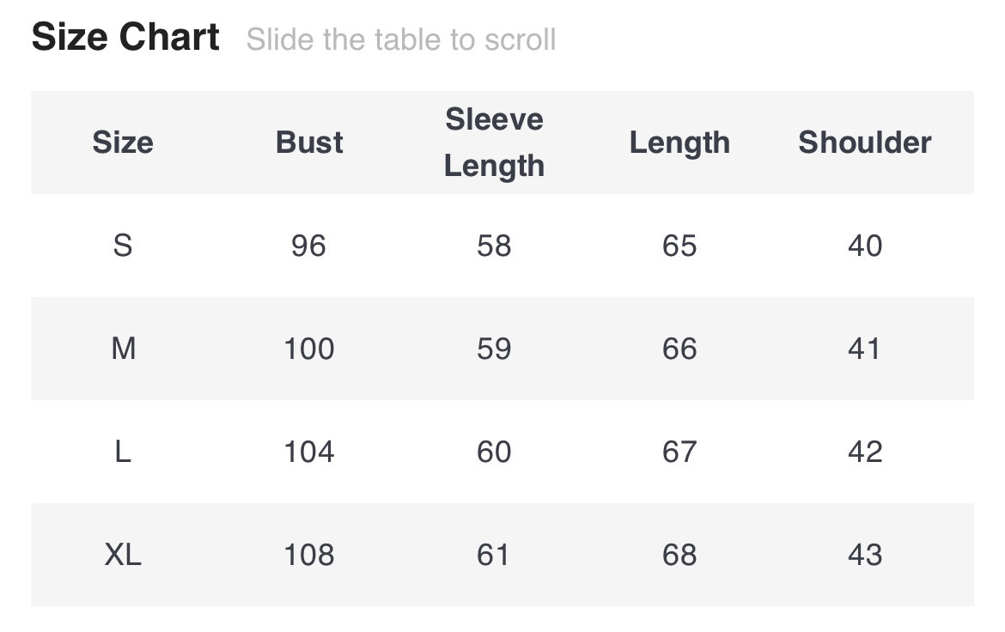Screen dimensions: 1005x632
Task: Select the XL size row label
Action: click(123, 556)
